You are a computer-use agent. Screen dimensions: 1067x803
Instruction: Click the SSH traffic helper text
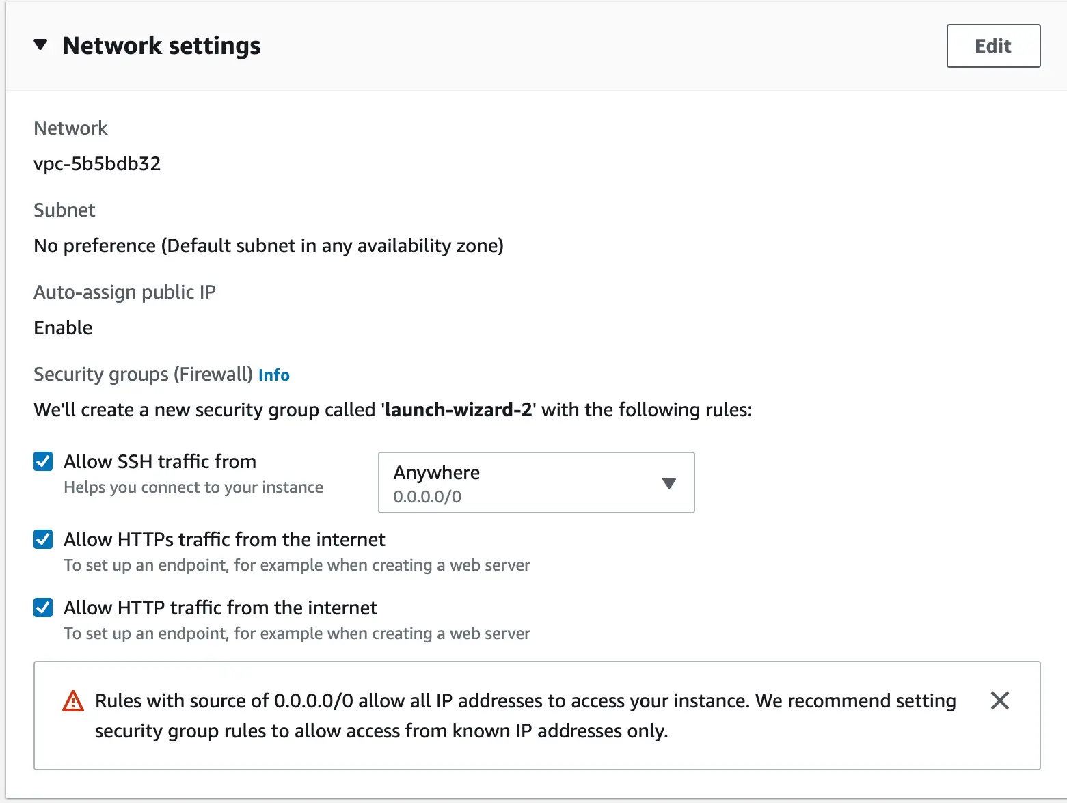coord(193,487)
